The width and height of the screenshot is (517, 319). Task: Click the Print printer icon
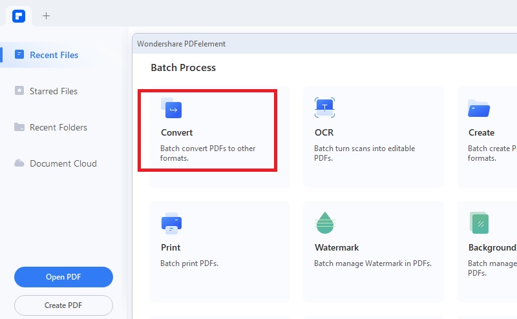(x=171, y=223)
